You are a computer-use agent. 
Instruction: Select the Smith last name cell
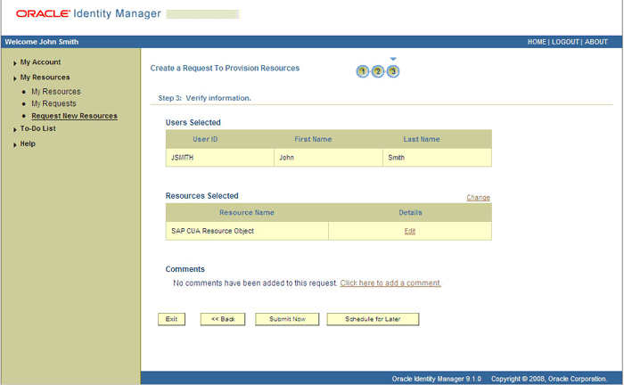pyautogui.click(x=437, y=158)
